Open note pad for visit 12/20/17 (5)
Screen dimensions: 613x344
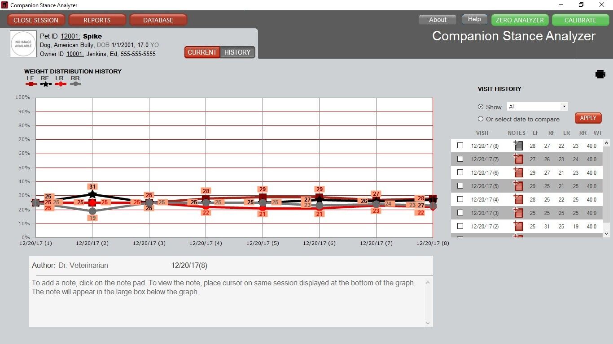pos(518,185)
